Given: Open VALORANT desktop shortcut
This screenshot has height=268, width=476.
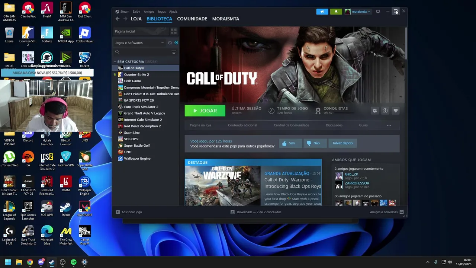Looking at the screenshot, I should pos(84,209).
